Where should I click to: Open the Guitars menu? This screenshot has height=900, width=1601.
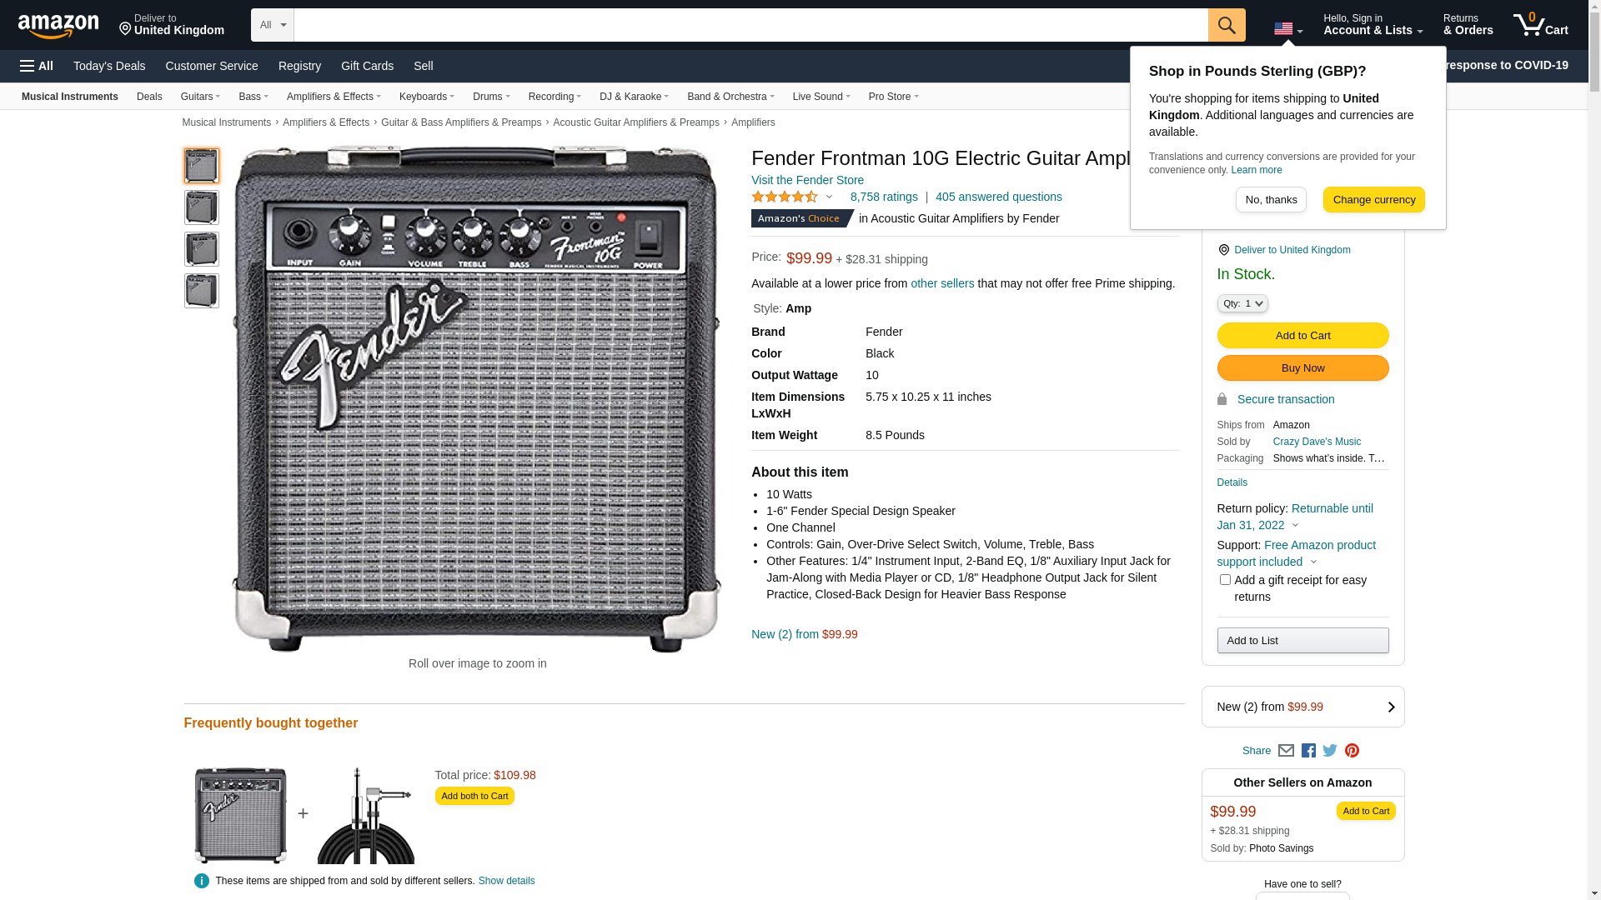pos(200,97)
